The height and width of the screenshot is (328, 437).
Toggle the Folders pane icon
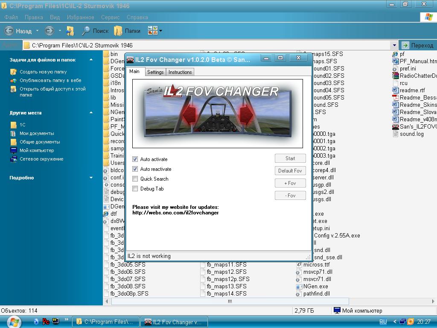(118, 31)
